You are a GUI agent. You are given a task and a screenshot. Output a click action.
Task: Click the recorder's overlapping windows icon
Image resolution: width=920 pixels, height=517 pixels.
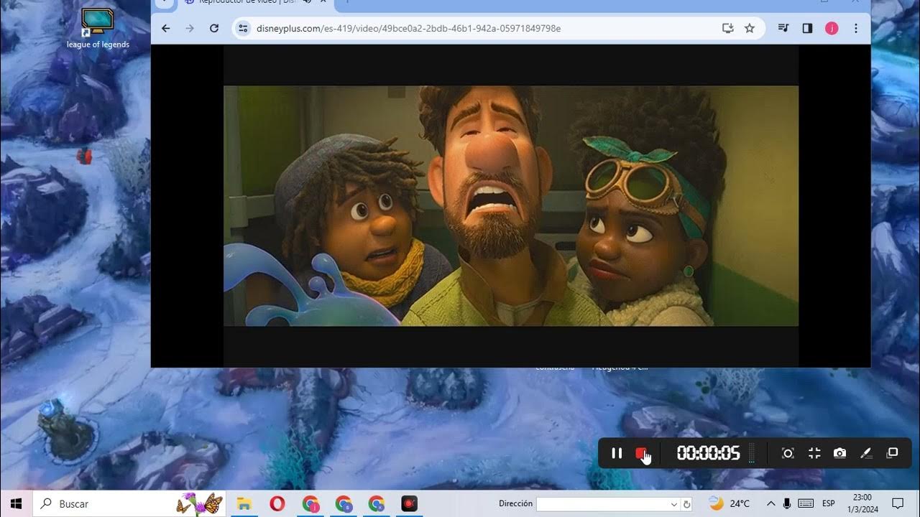pos(892,452)
